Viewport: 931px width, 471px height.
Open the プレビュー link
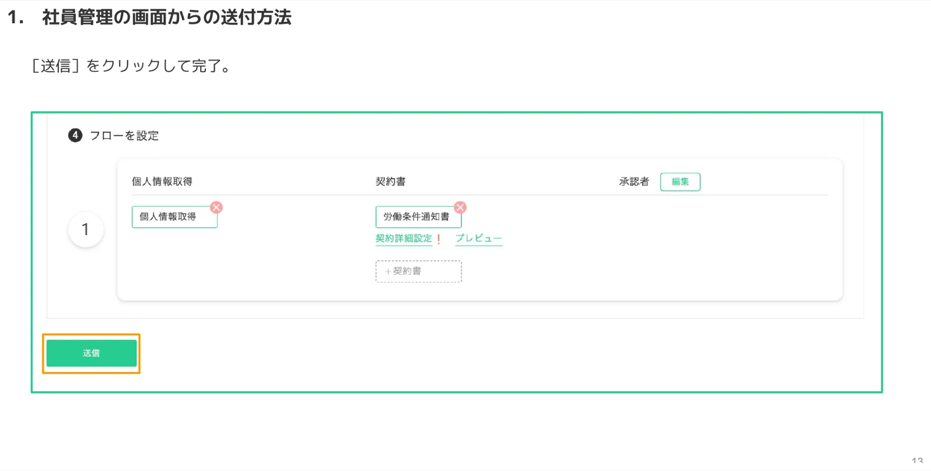[x=479, y=239]
